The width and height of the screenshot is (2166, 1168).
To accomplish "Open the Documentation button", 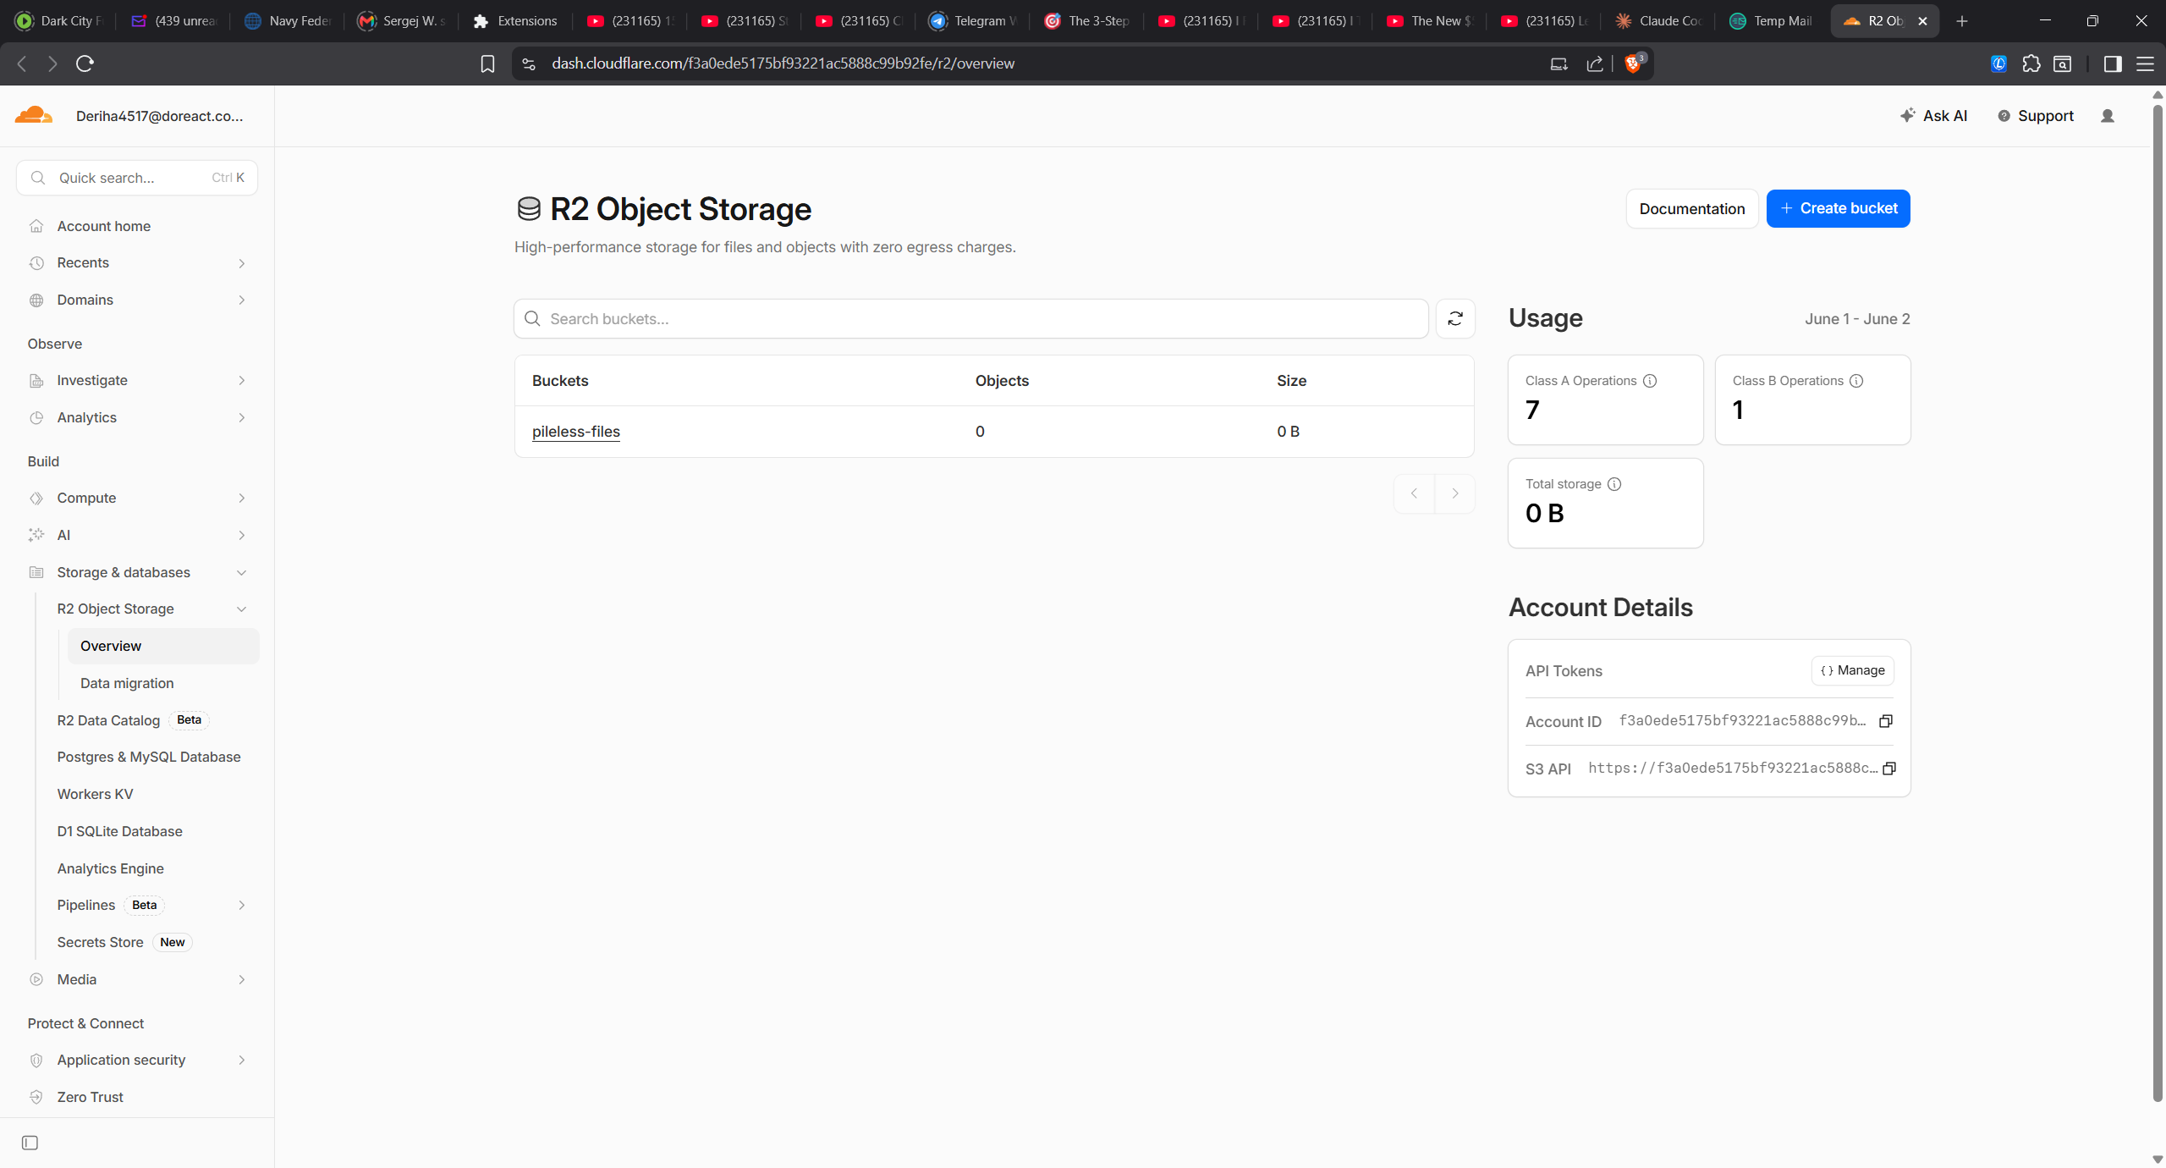I will (1692, 208).
